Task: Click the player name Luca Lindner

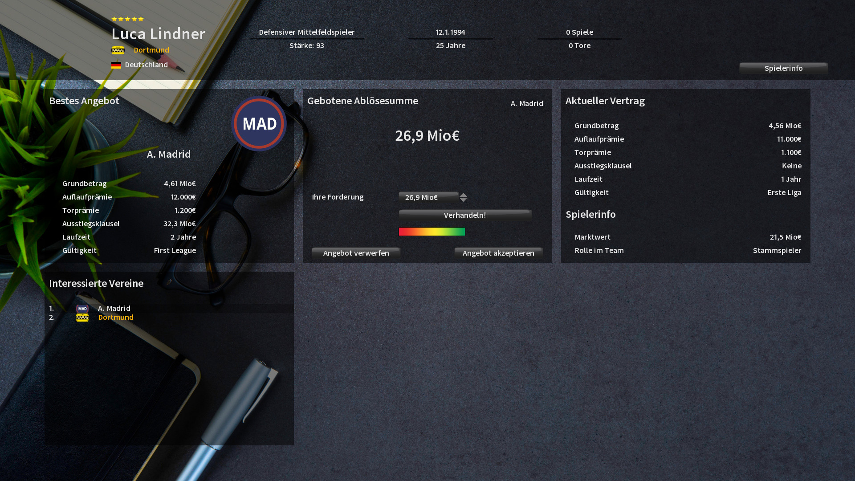Action: [158, 34]
